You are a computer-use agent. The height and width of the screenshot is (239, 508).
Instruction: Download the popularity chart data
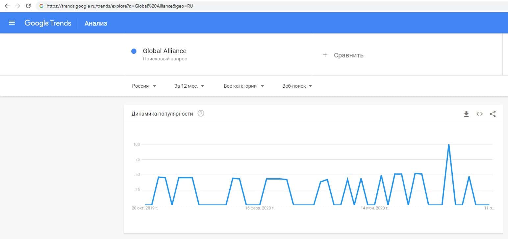(466, 114)
